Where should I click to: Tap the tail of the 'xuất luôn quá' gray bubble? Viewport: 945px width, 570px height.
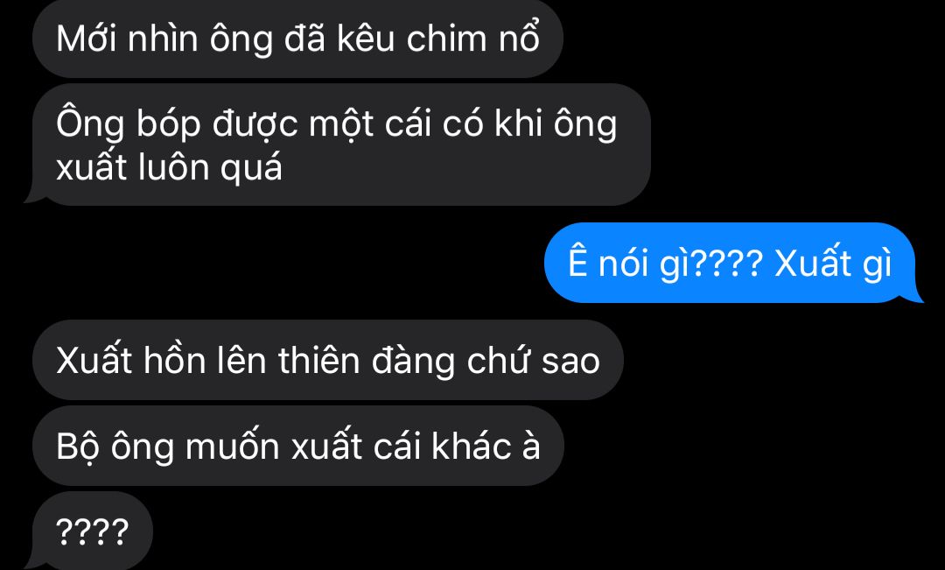tap(34, 198)
